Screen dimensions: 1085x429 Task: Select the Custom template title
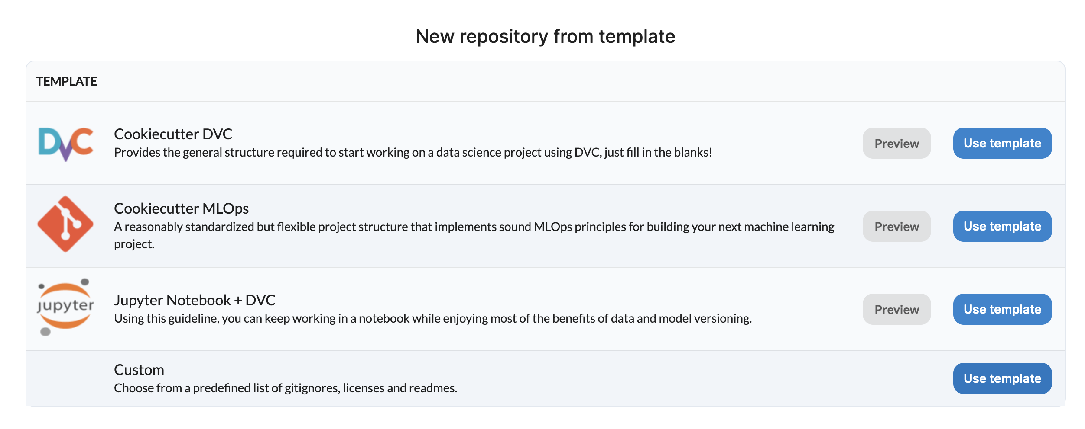click(139, 370)
